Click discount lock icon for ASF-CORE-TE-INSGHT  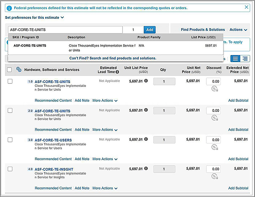[x=215, y=176]
